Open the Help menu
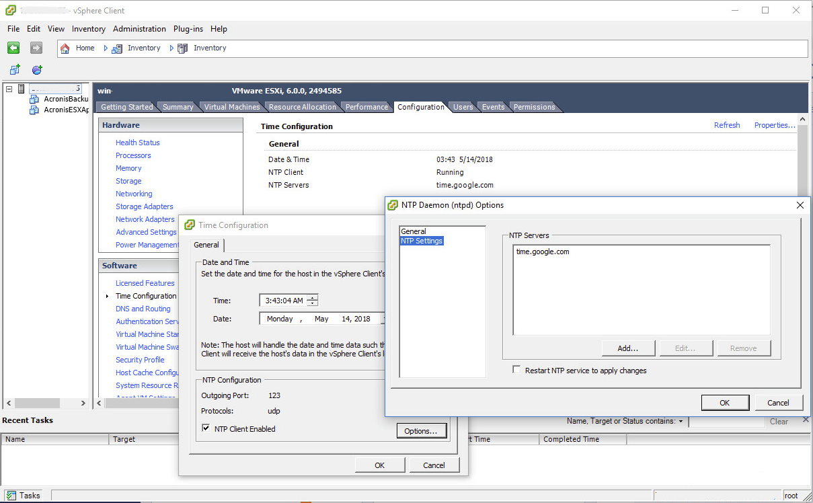813x503 pixels. point(219,29)
